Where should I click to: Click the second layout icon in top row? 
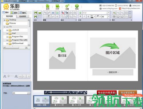[67, 13]
